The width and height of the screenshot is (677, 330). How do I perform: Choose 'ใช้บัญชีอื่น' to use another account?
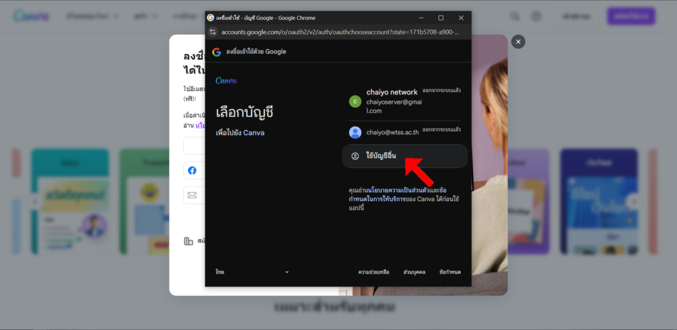405,156
